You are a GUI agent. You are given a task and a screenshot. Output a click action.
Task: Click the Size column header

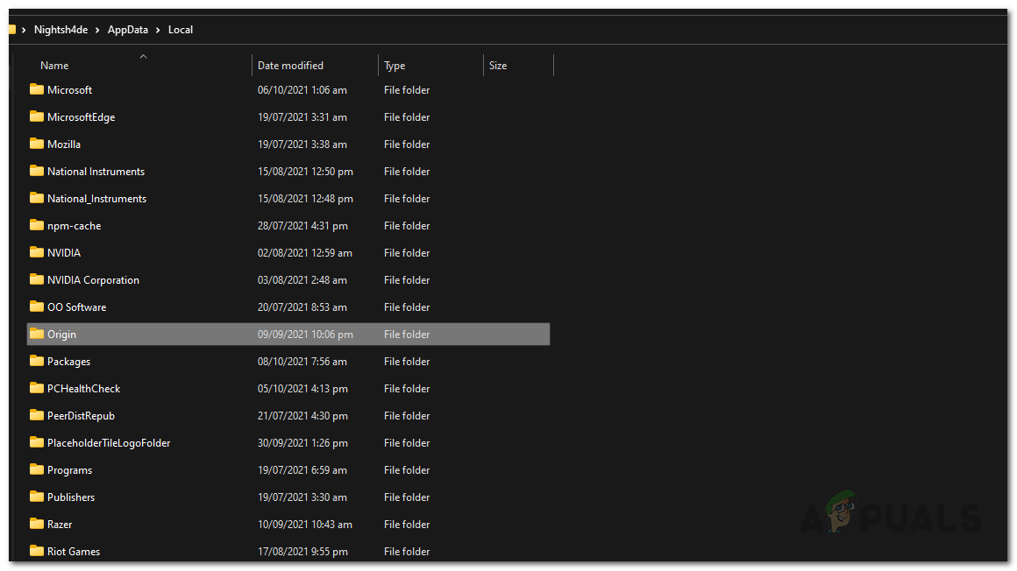tap(498, 66)
